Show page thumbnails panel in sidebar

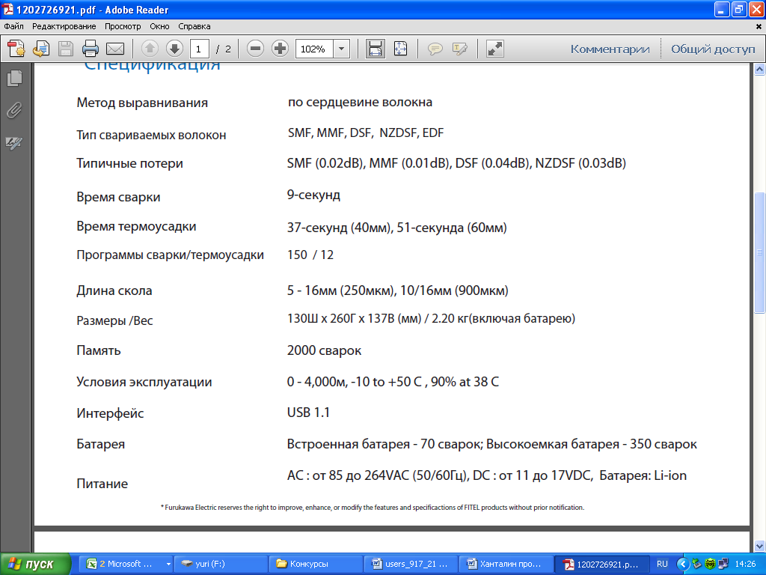tap(15, 78)
